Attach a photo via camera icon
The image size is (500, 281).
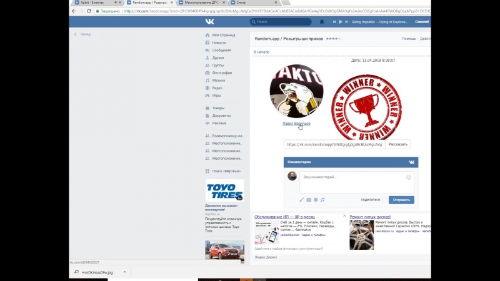point(309,200)
